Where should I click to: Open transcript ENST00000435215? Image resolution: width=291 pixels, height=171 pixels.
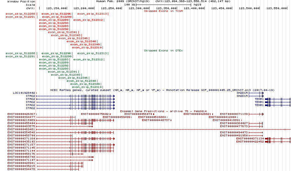coord(21,166)
